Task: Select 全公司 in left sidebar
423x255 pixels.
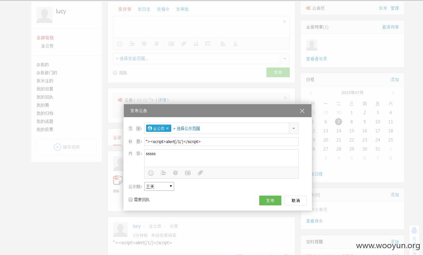Action: pyautogui.click(x=47, y=46)
